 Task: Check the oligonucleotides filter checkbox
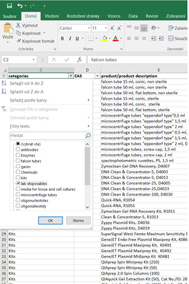(18, 200)
